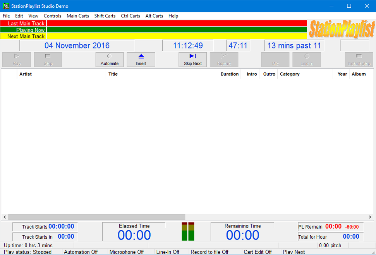The height and width of the screenshot is (255, 376).
Task: Click the Total for Hour display
Action: pyautogui.click(x=331, y=237)
